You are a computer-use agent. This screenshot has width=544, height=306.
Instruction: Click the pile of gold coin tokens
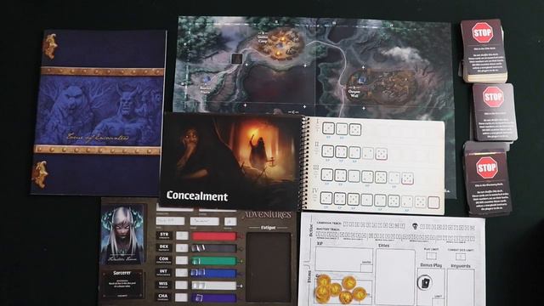click(x=340, y=288)
